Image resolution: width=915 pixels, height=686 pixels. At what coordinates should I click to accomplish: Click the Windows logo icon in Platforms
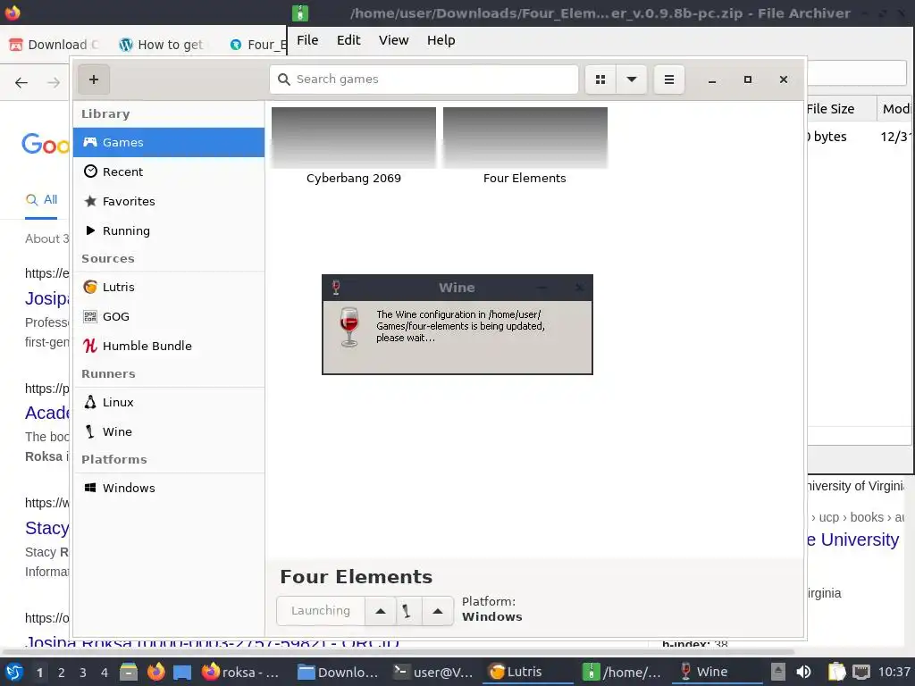coord(90,488)
